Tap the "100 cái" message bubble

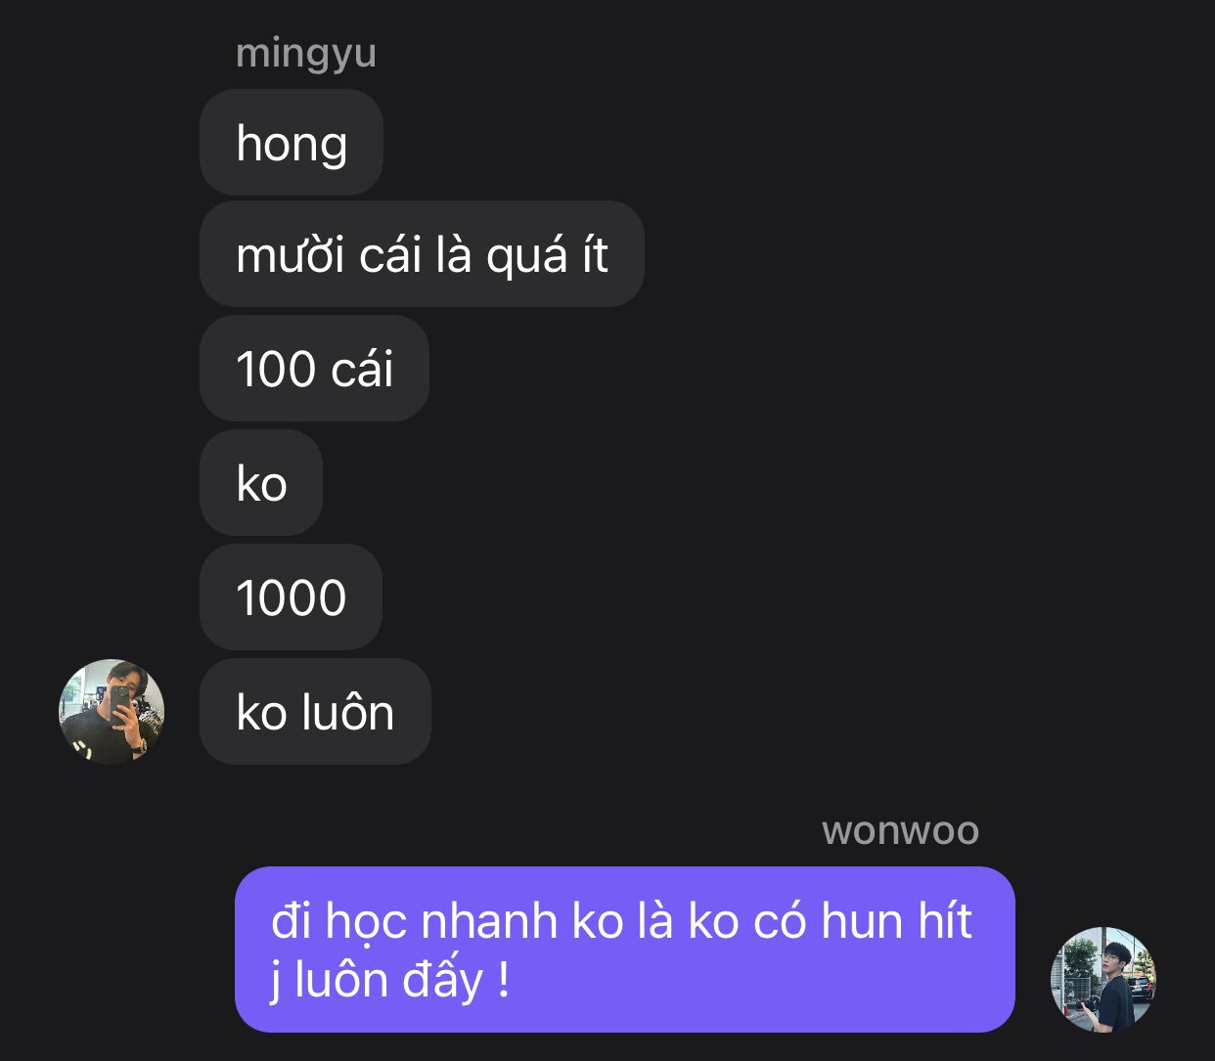tap(314, 369)
